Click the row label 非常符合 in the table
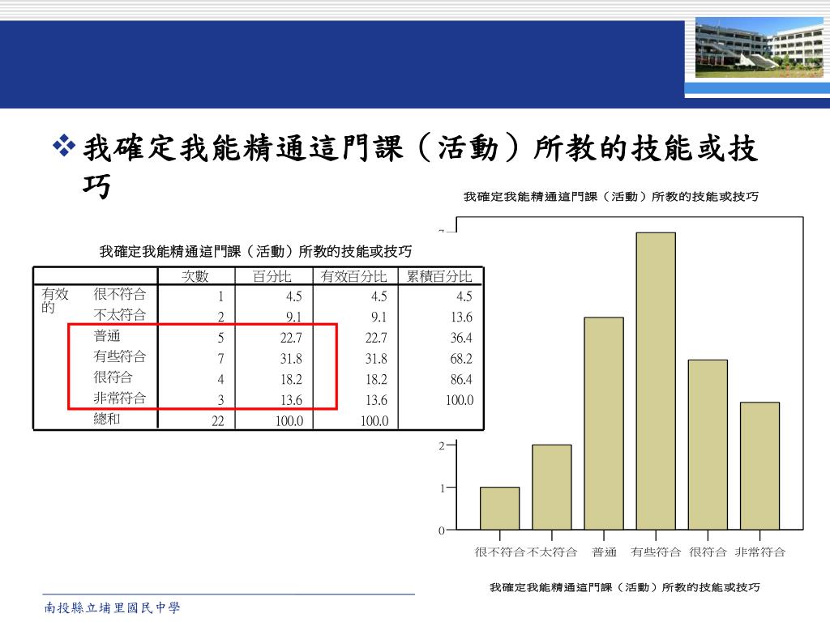 120,398
